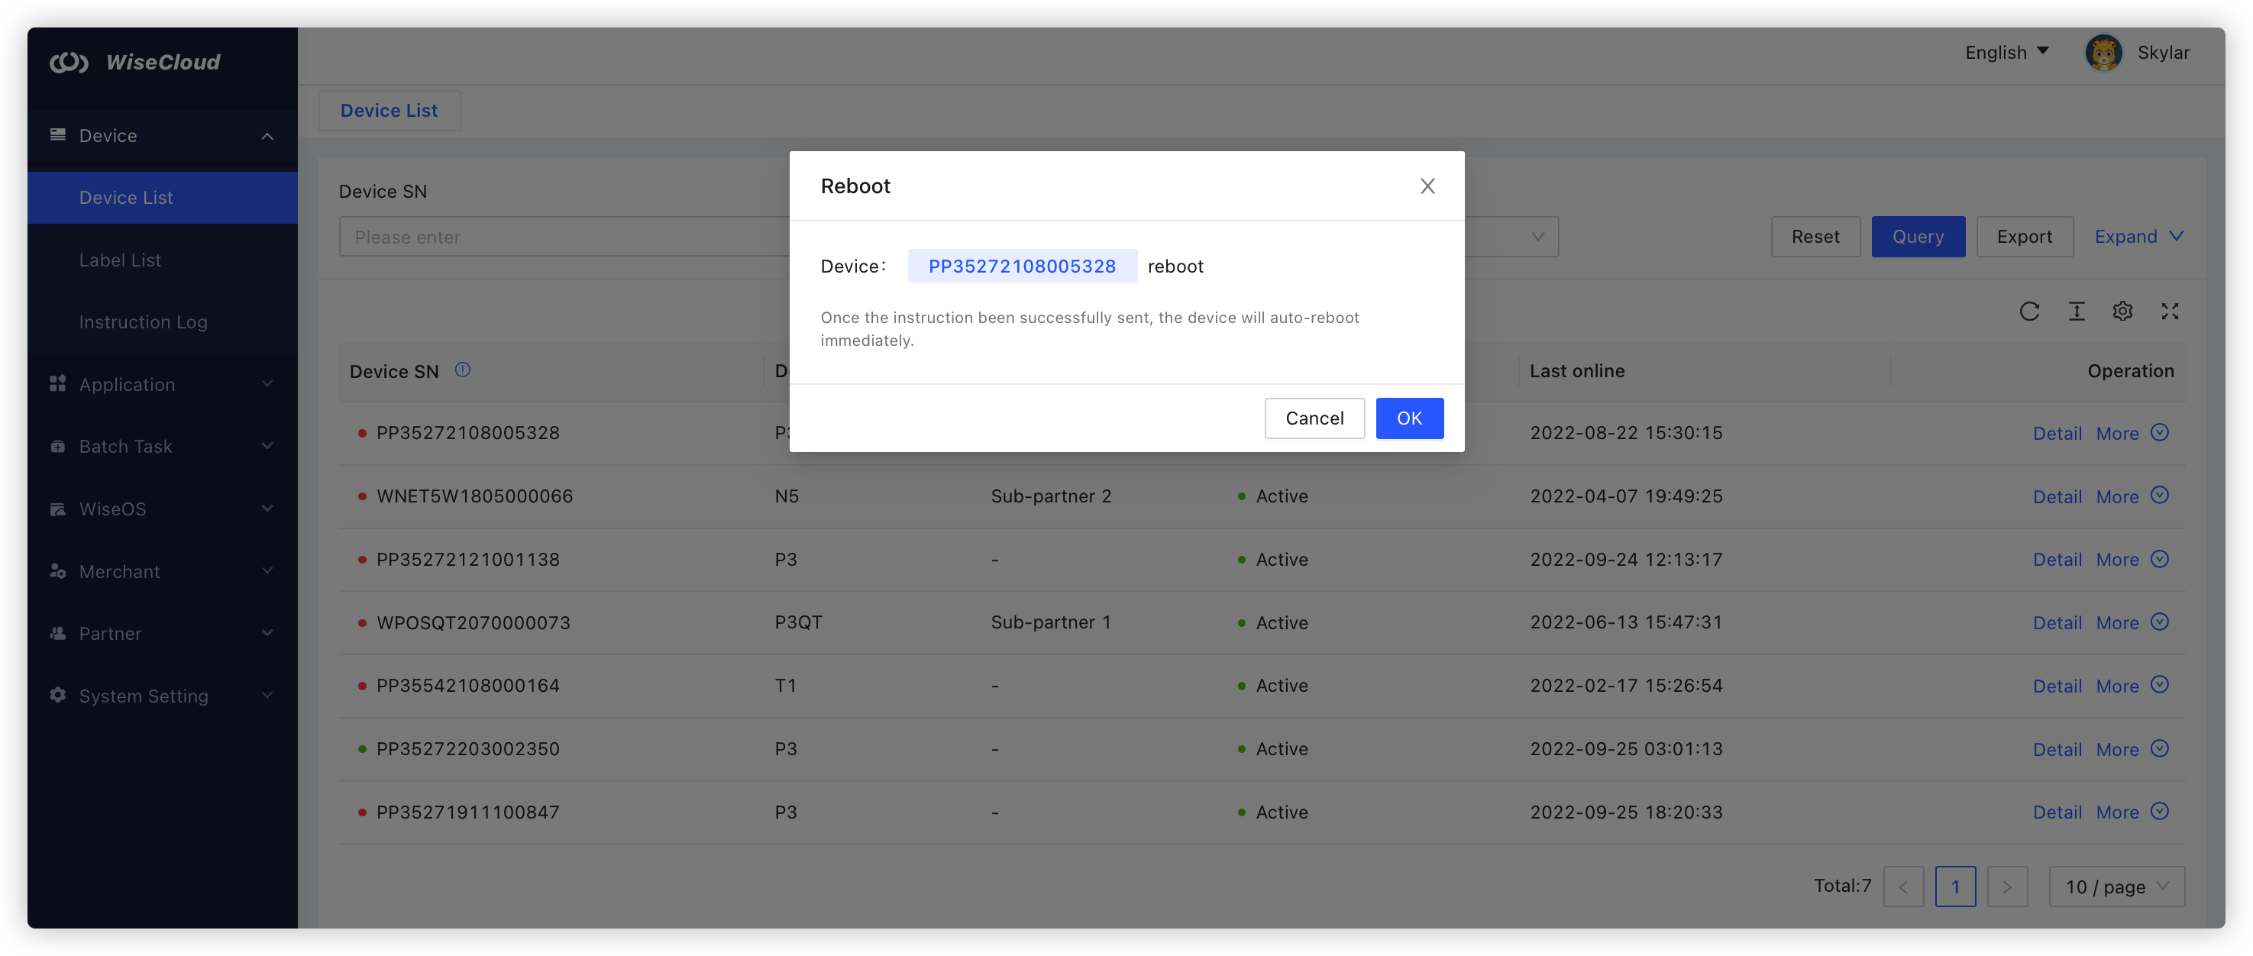Click the WiseCloud logo
Image resolution: width=2253 pixels, height=956 pixels.
click(x=136, y=62)
